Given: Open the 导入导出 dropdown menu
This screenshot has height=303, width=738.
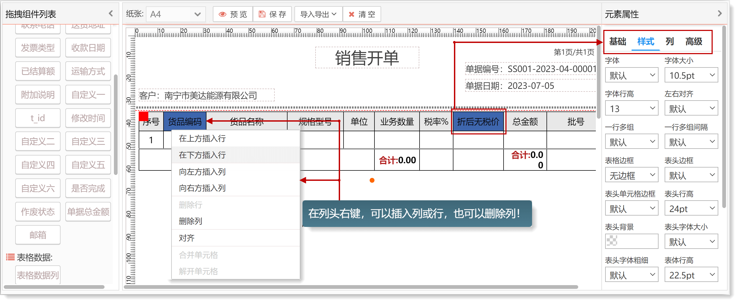Looking at the screenshot, I should click(318, 14).
